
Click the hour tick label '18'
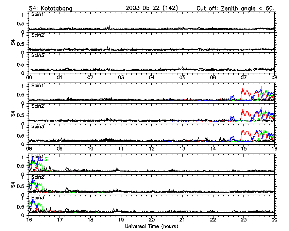point(90,219)
